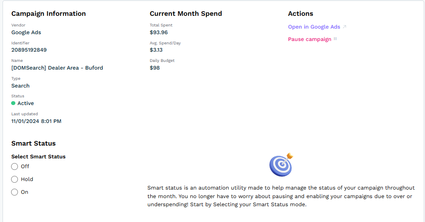The image size is (425, 222).
Task: Enable the On smart status radio
Action: point(15,192)
